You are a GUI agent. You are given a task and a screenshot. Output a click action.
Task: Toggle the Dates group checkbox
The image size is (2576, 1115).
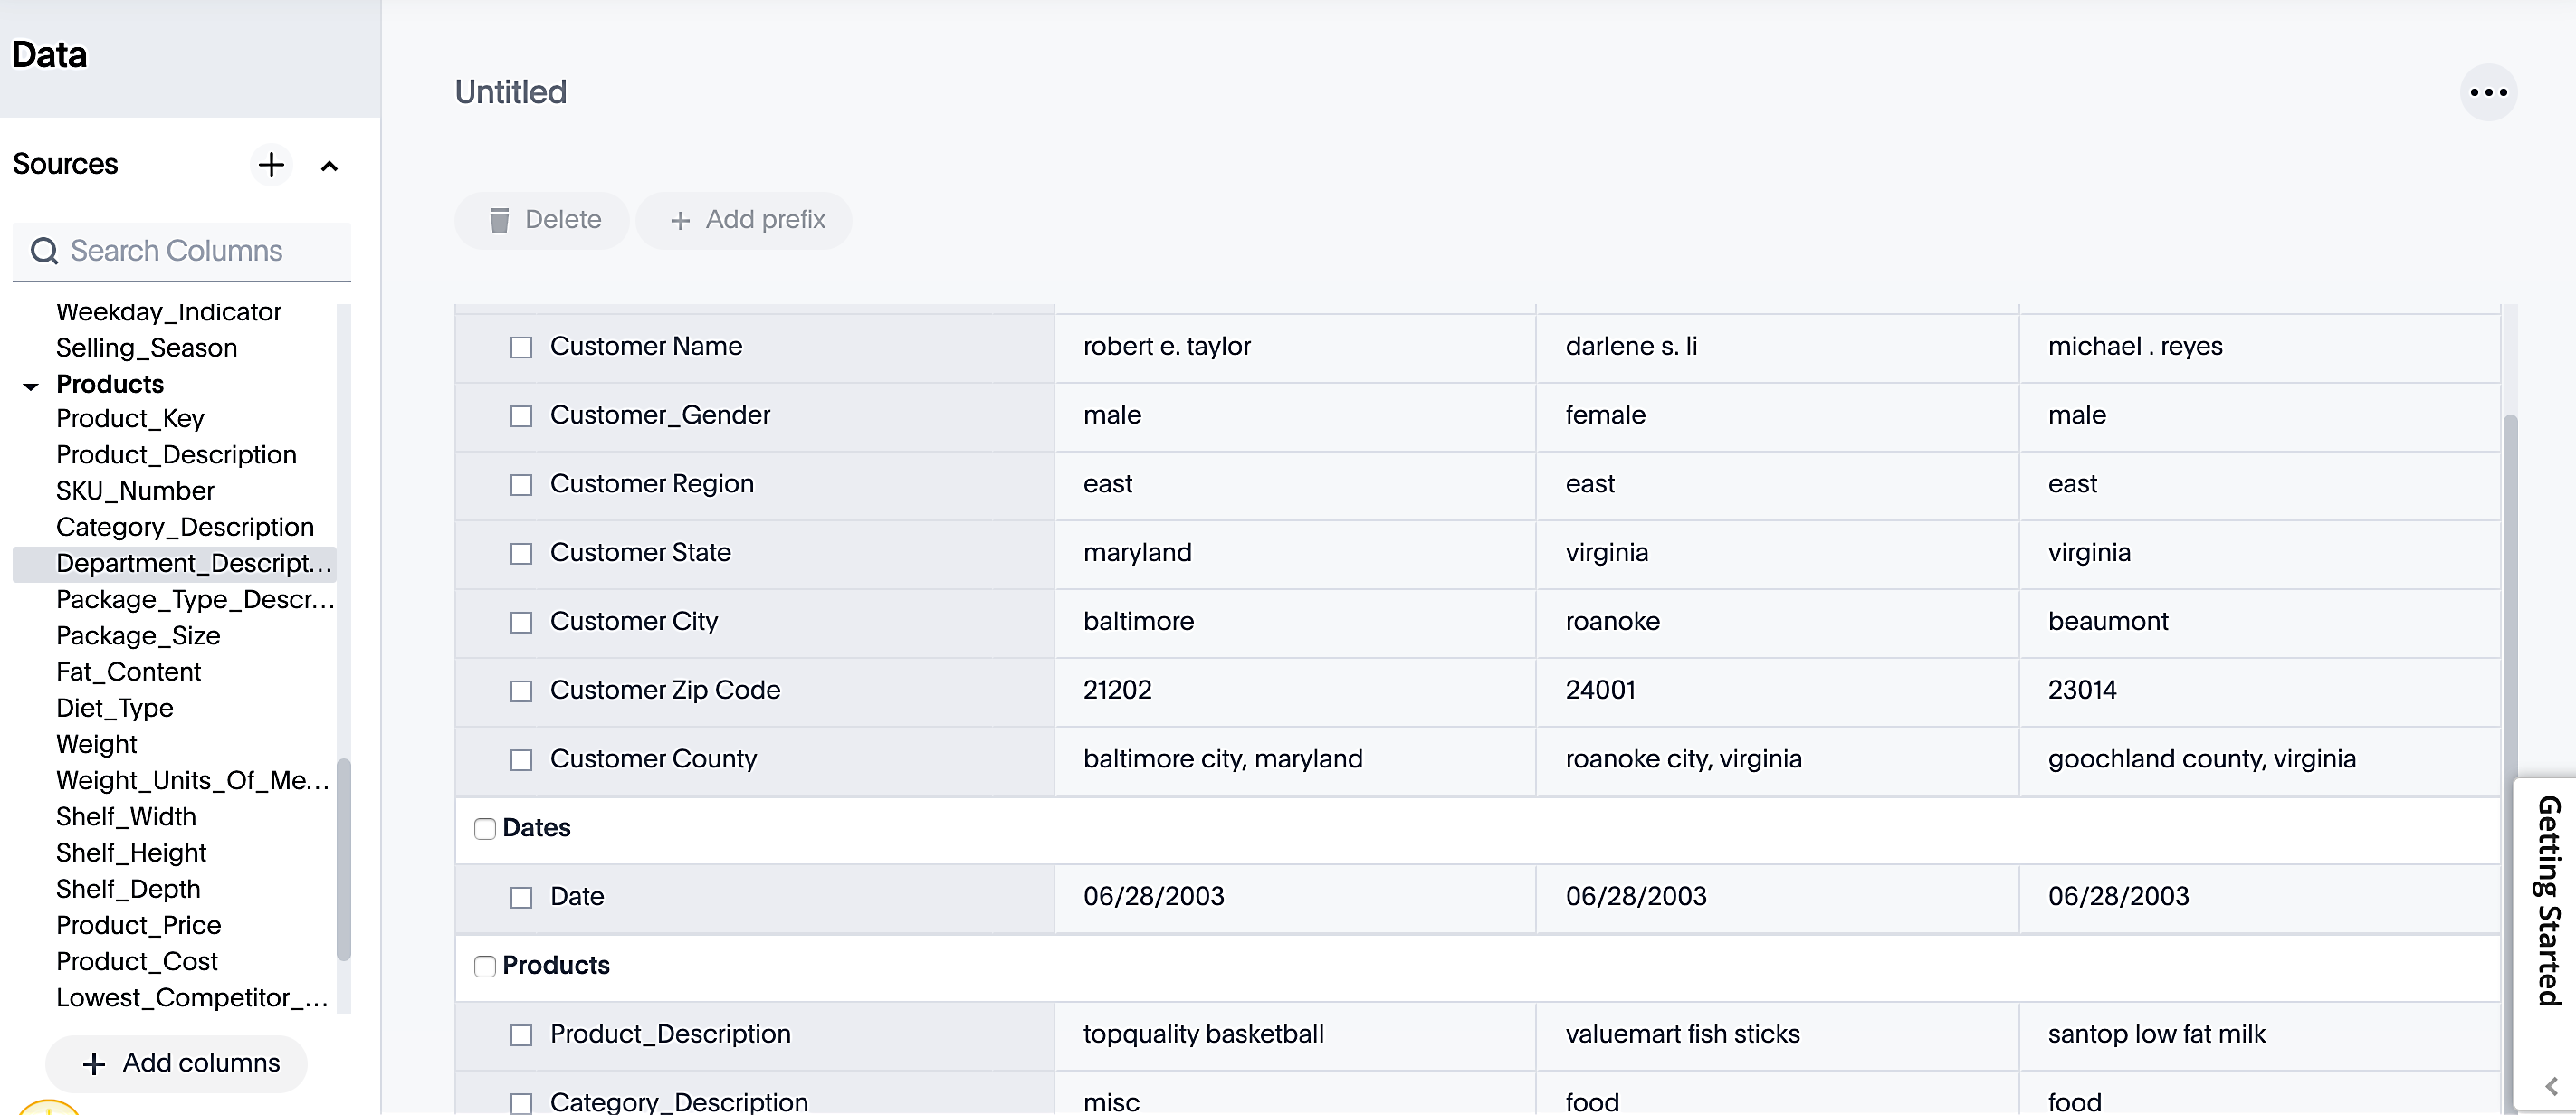tap(485, 828)
